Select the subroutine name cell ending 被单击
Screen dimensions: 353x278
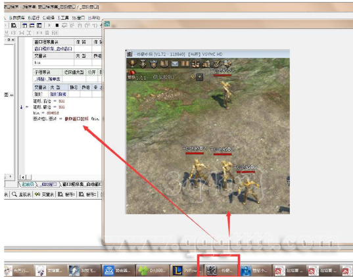point(47,79)
